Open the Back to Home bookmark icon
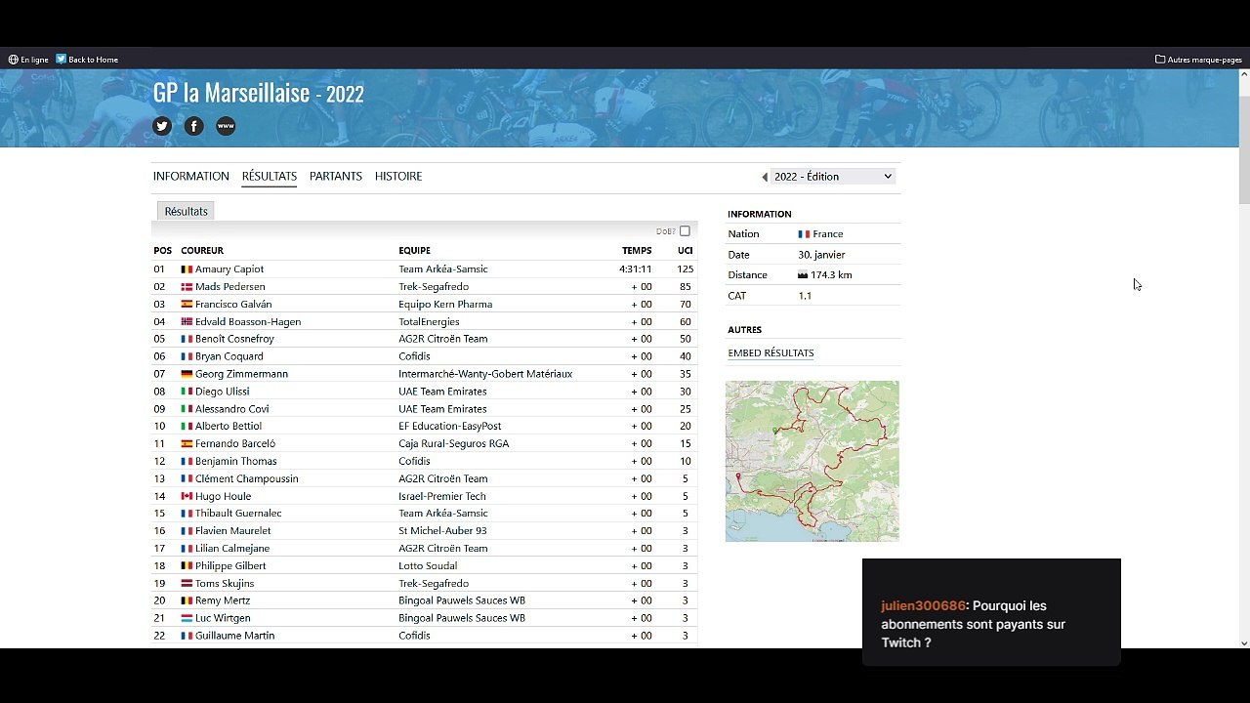1250x703 pixels. coord(61,60)
